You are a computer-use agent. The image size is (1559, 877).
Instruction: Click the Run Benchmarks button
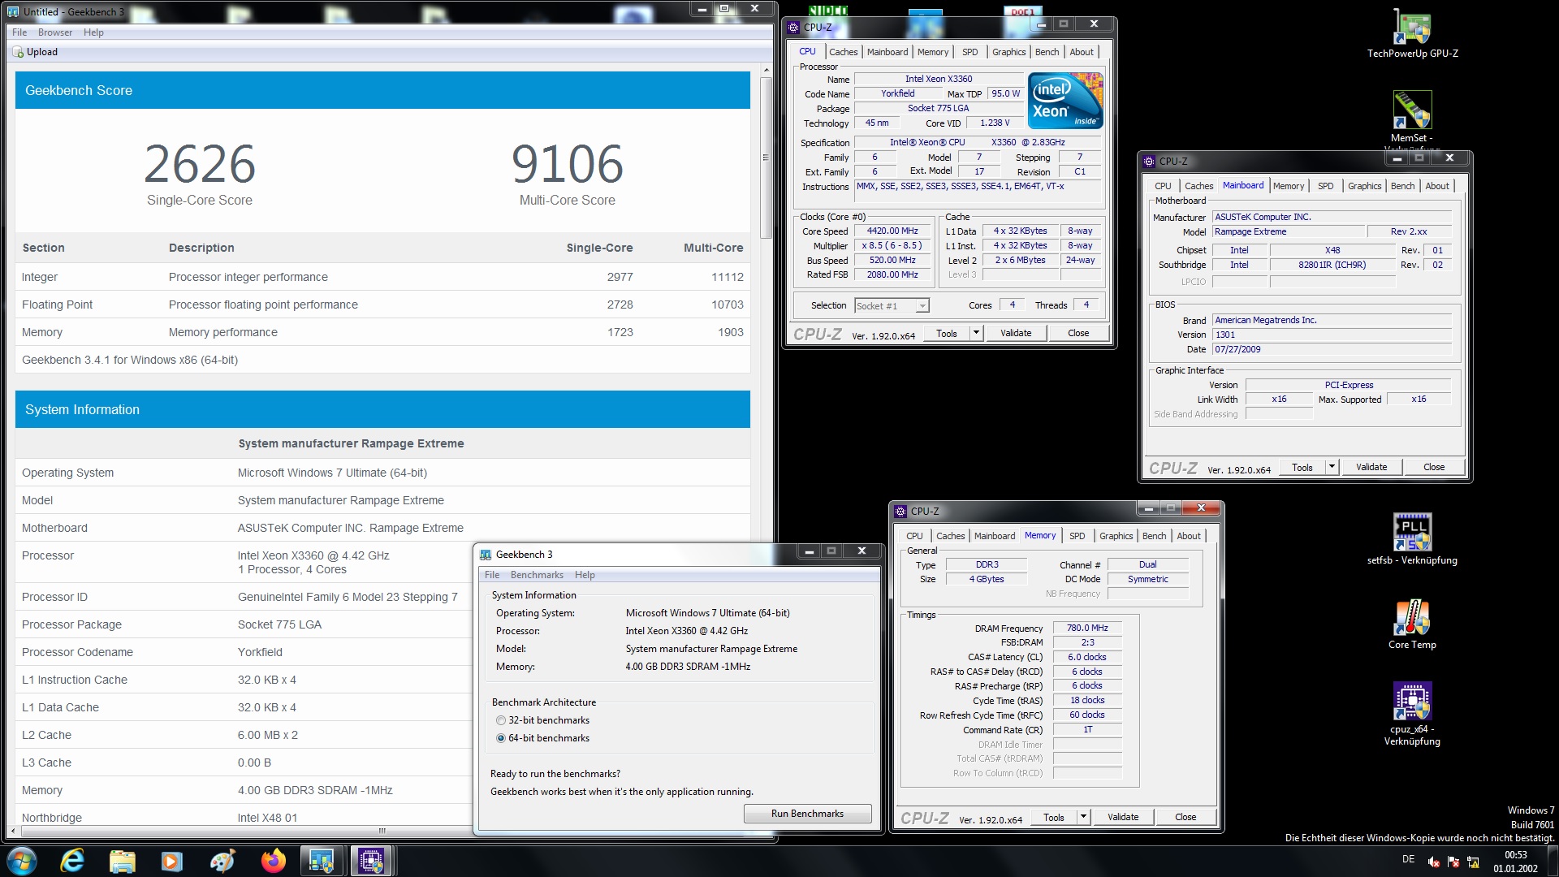click(807, 814)
